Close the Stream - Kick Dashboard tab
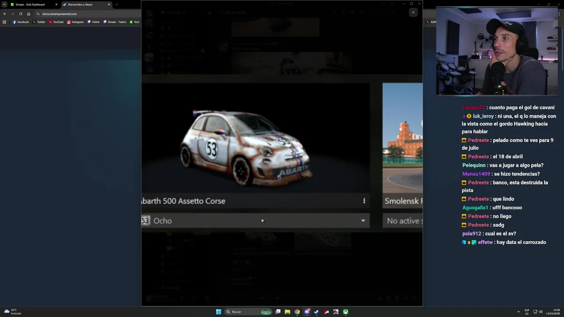 [56, 4]
